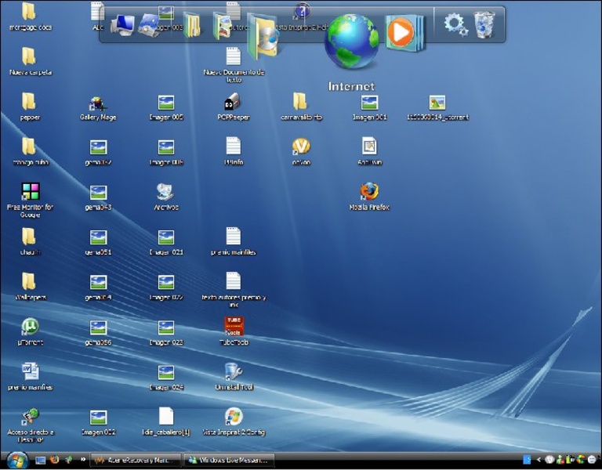602x470 pixels.
Task: Select the Gallery Mage shortcut
Action: (98, 103)
